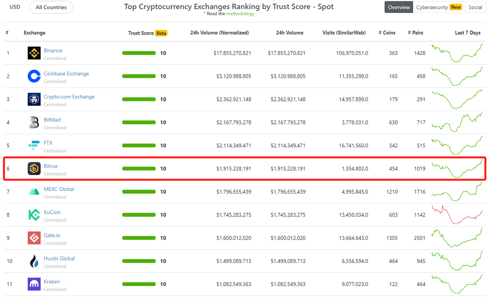
Task: Click the Beta badge next to Trust Score
Action: pos(161,33)
